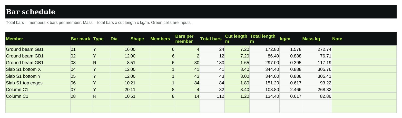Image resolution: width=402 pixels, height=118 pixels.
Task: Select shape code '21'
Action: tap(140, 83)
